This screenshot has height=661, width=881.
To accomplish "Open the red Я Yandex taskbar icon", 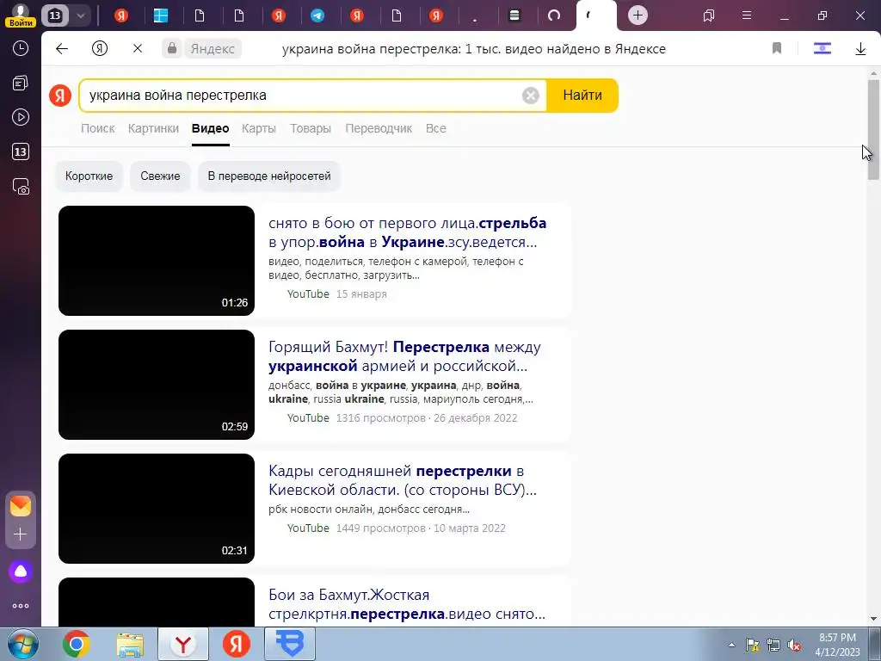I will click(237, 644).
